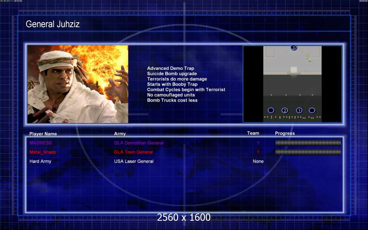Image resolution: width=368 pixels, height=230 pixels.
Task: Click Starts with Booby Trap line
Action: coord(172,84)
